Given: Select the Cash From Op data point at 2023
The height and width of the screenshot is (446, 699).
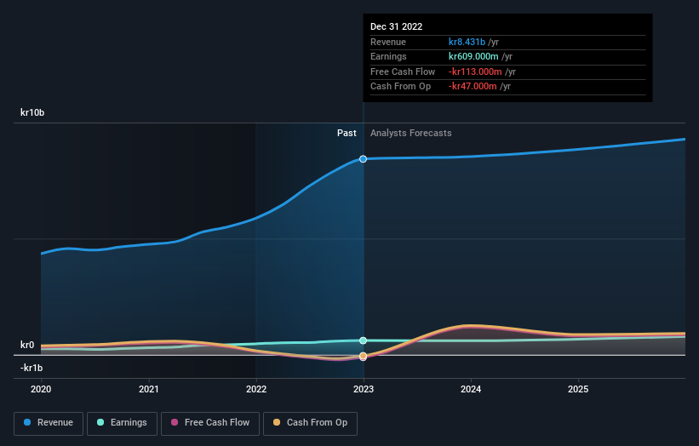Looking at the screenshot, I should point(364,356).
